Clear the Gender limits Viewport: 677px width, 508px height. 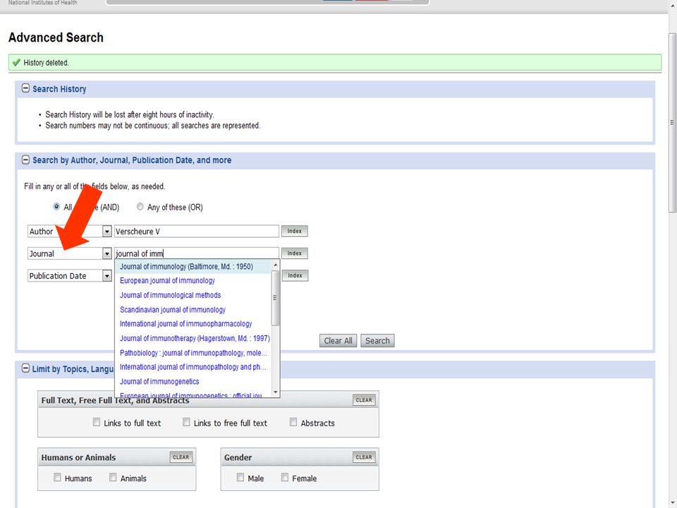[364, 457]
